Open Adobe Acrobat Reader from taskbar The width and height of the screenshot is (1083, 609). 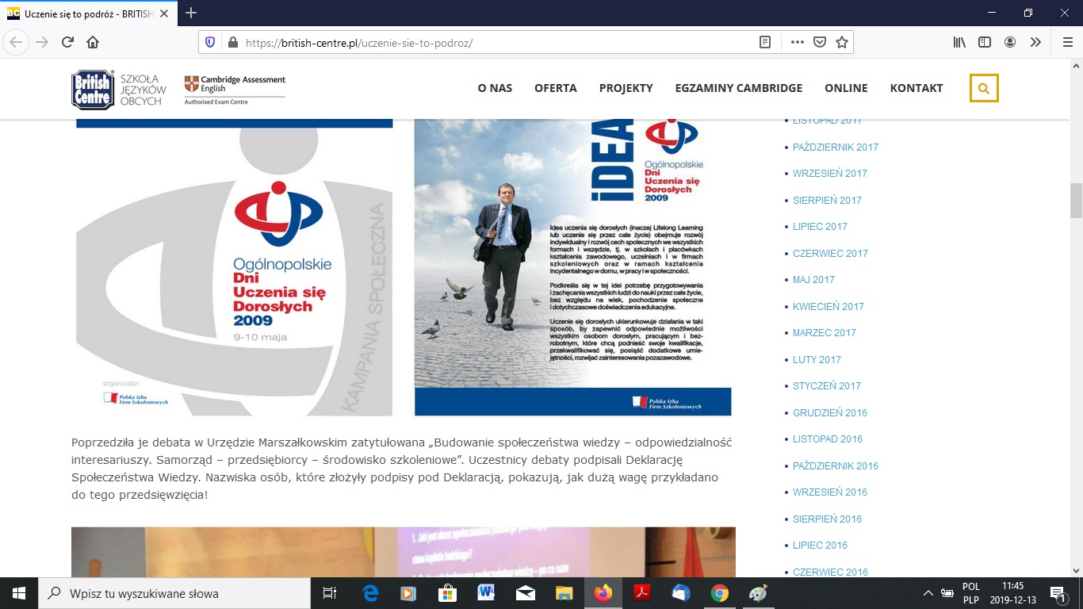pos(641,593)
